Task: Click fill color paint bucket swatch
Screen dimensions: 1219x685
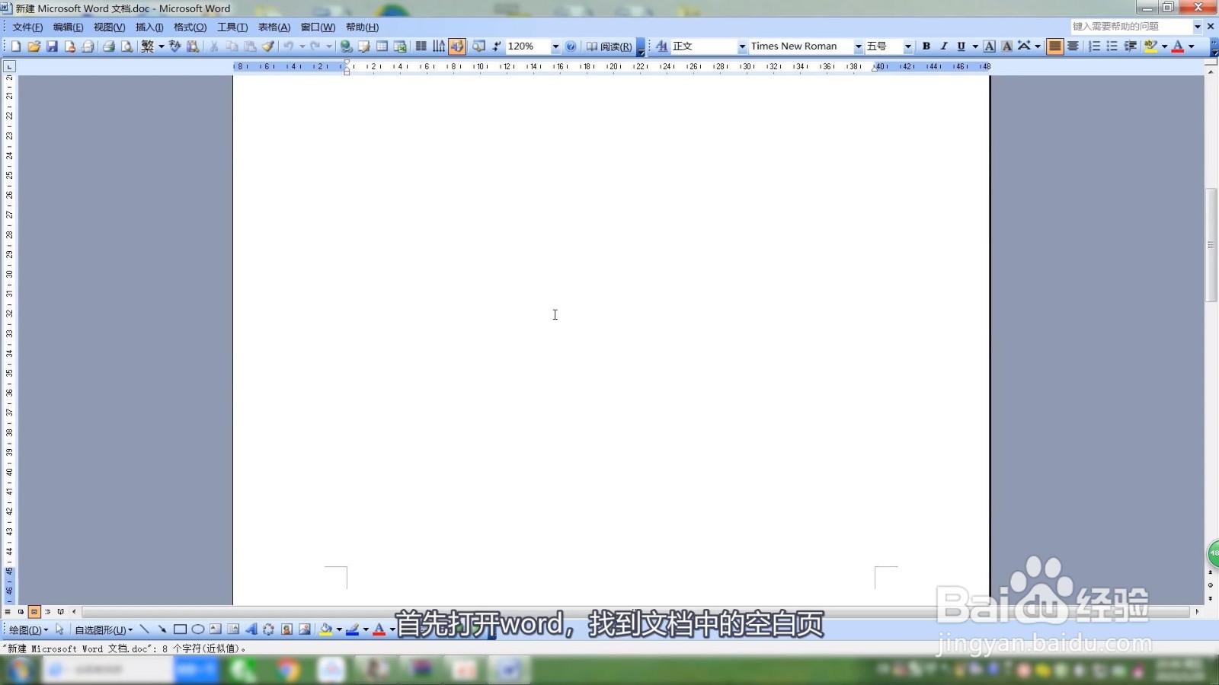Action: 326,629
